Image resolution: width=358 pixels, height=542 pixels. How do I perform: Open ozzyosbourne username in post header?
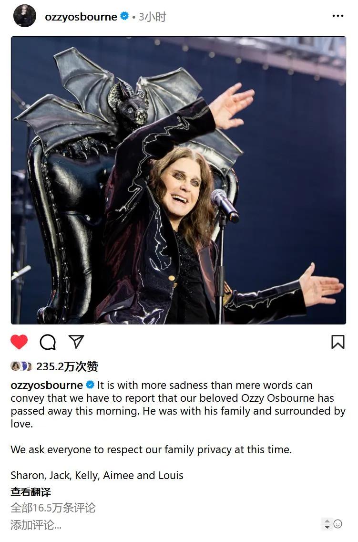[81, 17]
